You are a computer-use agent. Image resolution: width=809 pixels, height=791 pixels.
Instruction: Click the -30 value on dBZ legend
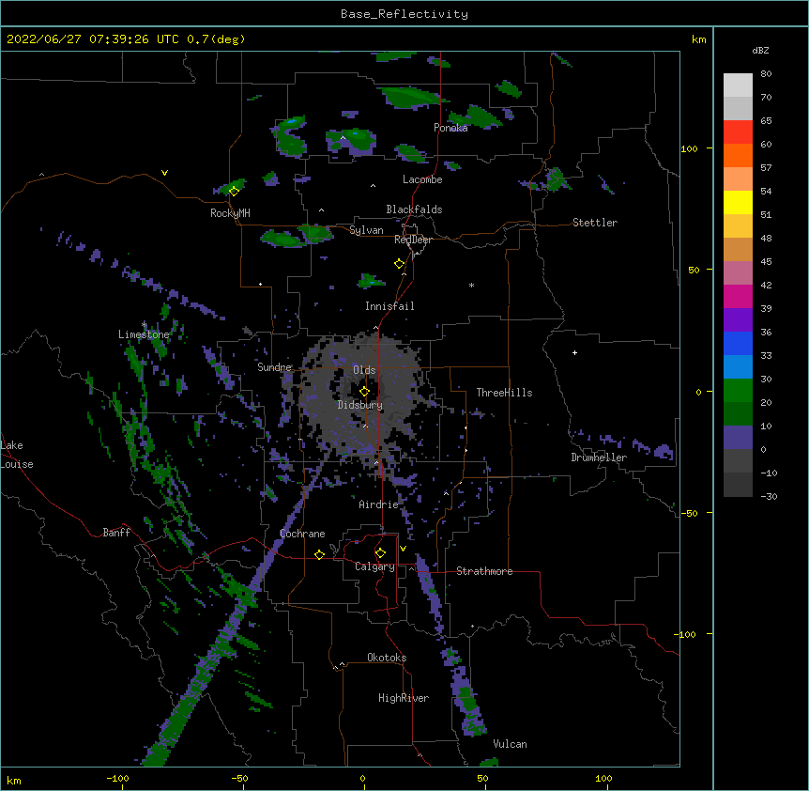click(x=769, y=496)
